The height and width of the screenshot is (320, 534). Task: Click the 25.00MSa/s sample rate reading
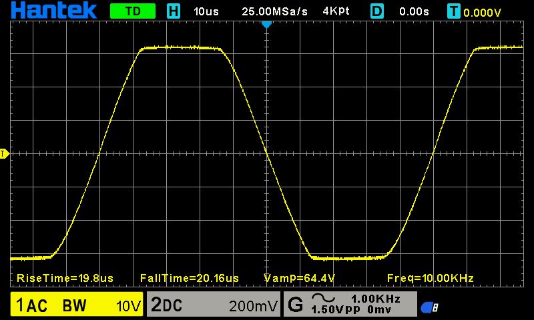click(x=274, y=11)
